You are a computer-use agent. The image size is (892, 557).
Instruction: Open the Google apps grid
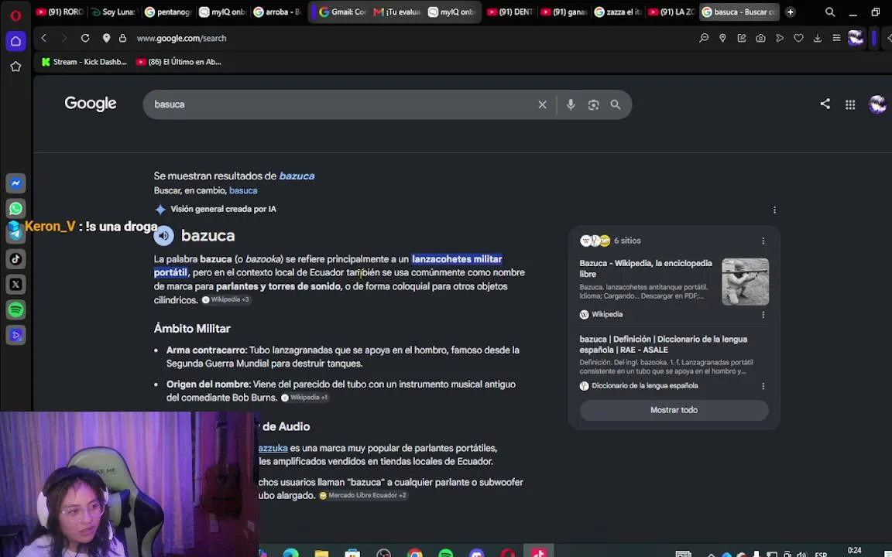tap(850, 104)
